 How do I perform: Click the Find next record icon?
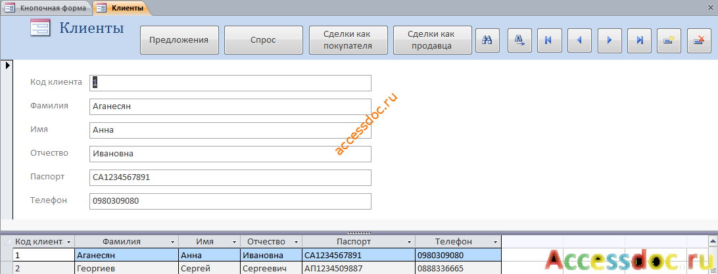click(x=519, y=40)
